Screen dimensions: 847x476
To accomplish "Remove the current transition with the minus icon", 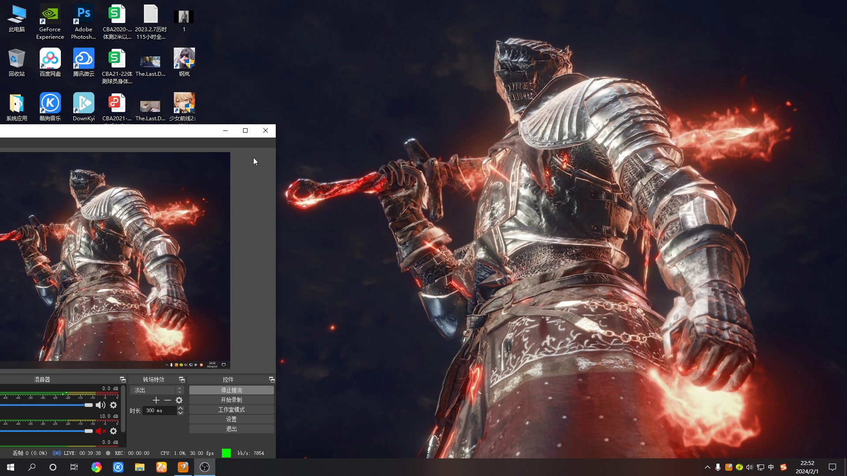I will point(168,400).
